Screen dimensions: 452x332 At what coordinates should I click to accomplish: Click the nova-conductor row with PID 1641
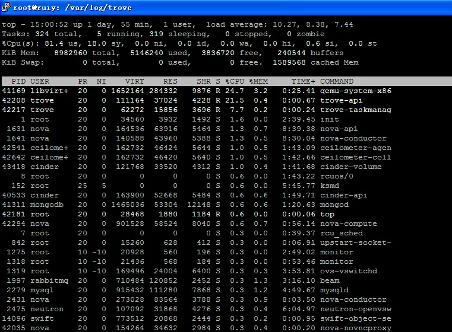pyautogui.click(x=194, y=138)
